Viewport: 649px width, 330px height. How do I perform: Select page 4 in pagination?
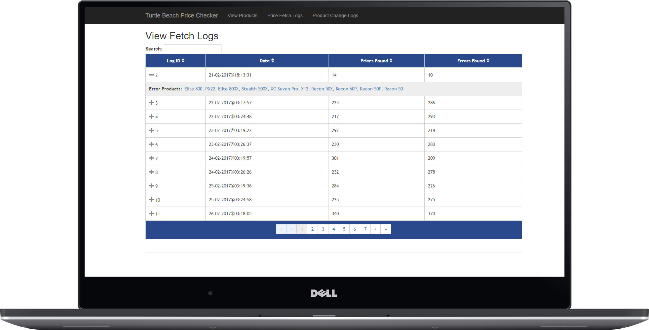[333, 229]
